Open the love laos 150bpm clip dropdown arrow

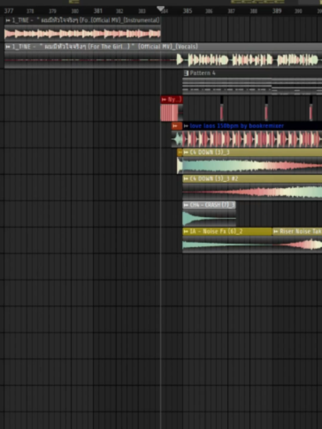point(186,126)
